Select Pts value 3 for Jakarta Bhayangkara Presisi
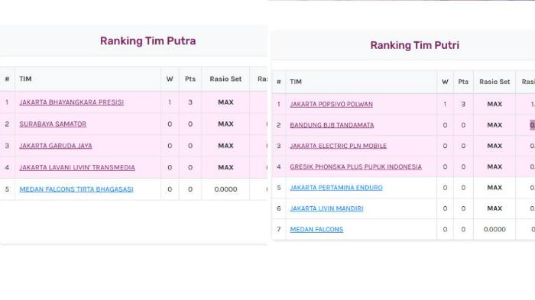This screenshot has width=535, height=300. point(190,102)
